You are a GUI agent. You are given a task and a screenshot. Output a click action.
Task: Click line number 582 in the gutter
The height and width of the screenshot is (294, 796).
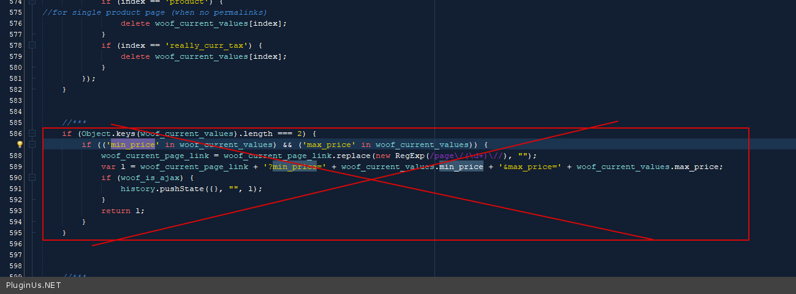point(16,89)
